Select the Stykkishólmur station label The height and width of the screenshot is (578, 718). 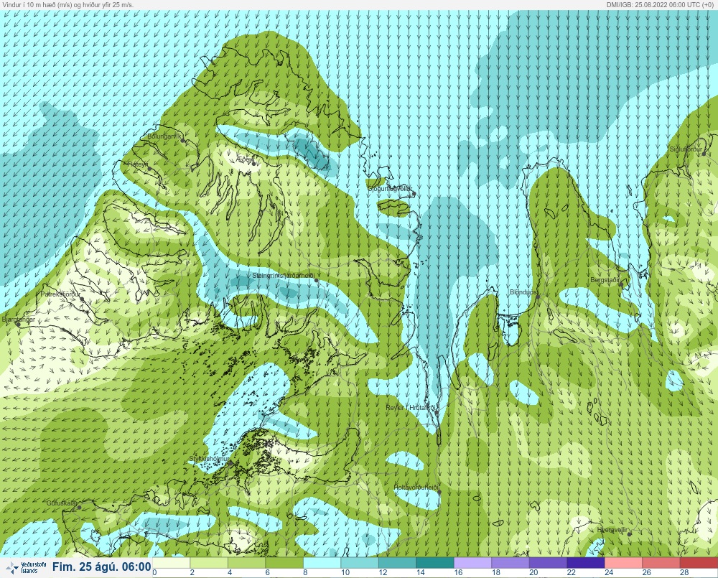[209, 459]
